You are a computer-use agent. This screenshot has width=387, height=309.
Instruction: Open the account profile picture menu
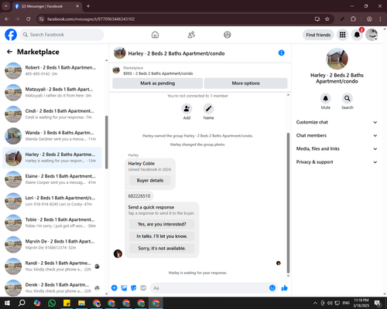click(x=372, y=35)
